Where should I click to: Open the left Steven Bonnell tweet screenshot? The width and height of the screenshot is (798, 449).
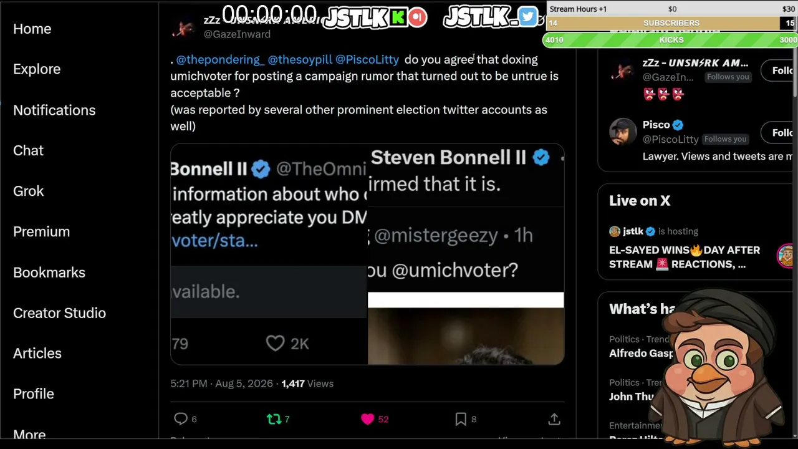(269, 254)
